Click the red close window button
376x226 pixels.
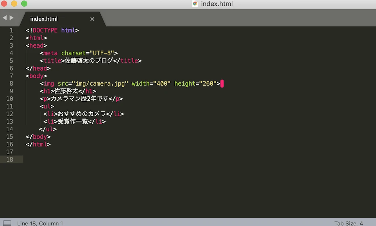[x=4, y=4]
